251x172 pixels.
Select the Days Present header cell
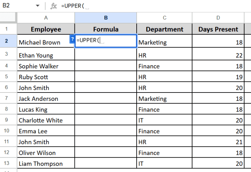(x=218, y=29)
